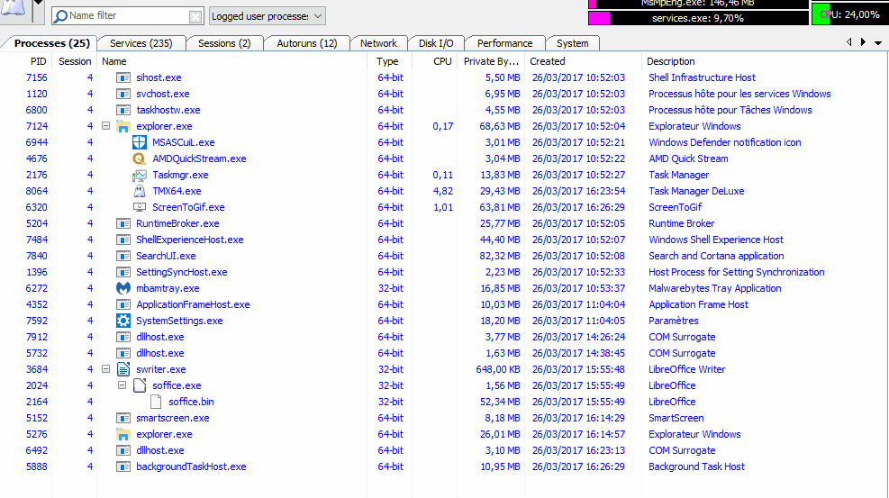
Task: Click the taskhostw.exe process icon
Action: (123, 110)
